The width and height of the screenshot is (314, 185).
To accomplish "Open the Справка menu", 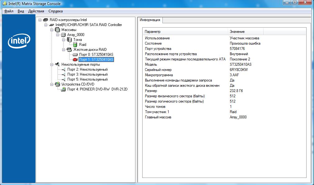I will click(x=56, y=11).
